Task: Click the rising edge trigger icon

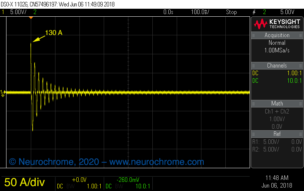Action: point(254,12)
